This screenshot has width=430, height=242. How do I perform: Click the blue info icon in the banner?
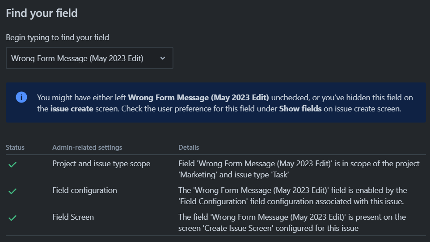click(x=21, y=97)
